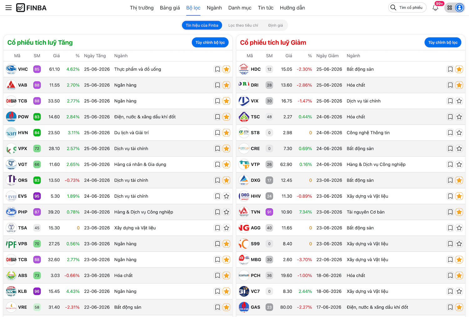469x317 pixels.
Task: Open the notifications bell icon
Action: tap(435, 8)
